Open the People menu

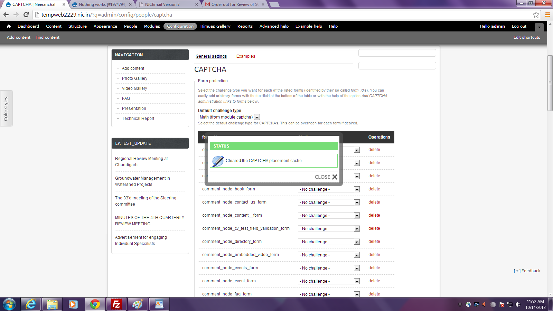pos(131,26)
